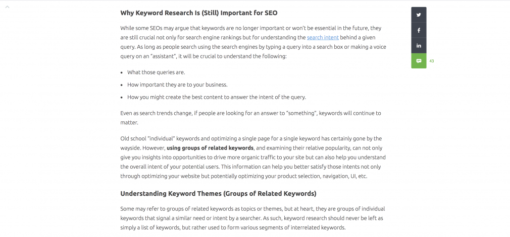Image resolution: width=510 pixels, height=237 pixels.
Task: Open the "search intent" hyperlink
Action: pyautogui.click(x=323, y=37)
